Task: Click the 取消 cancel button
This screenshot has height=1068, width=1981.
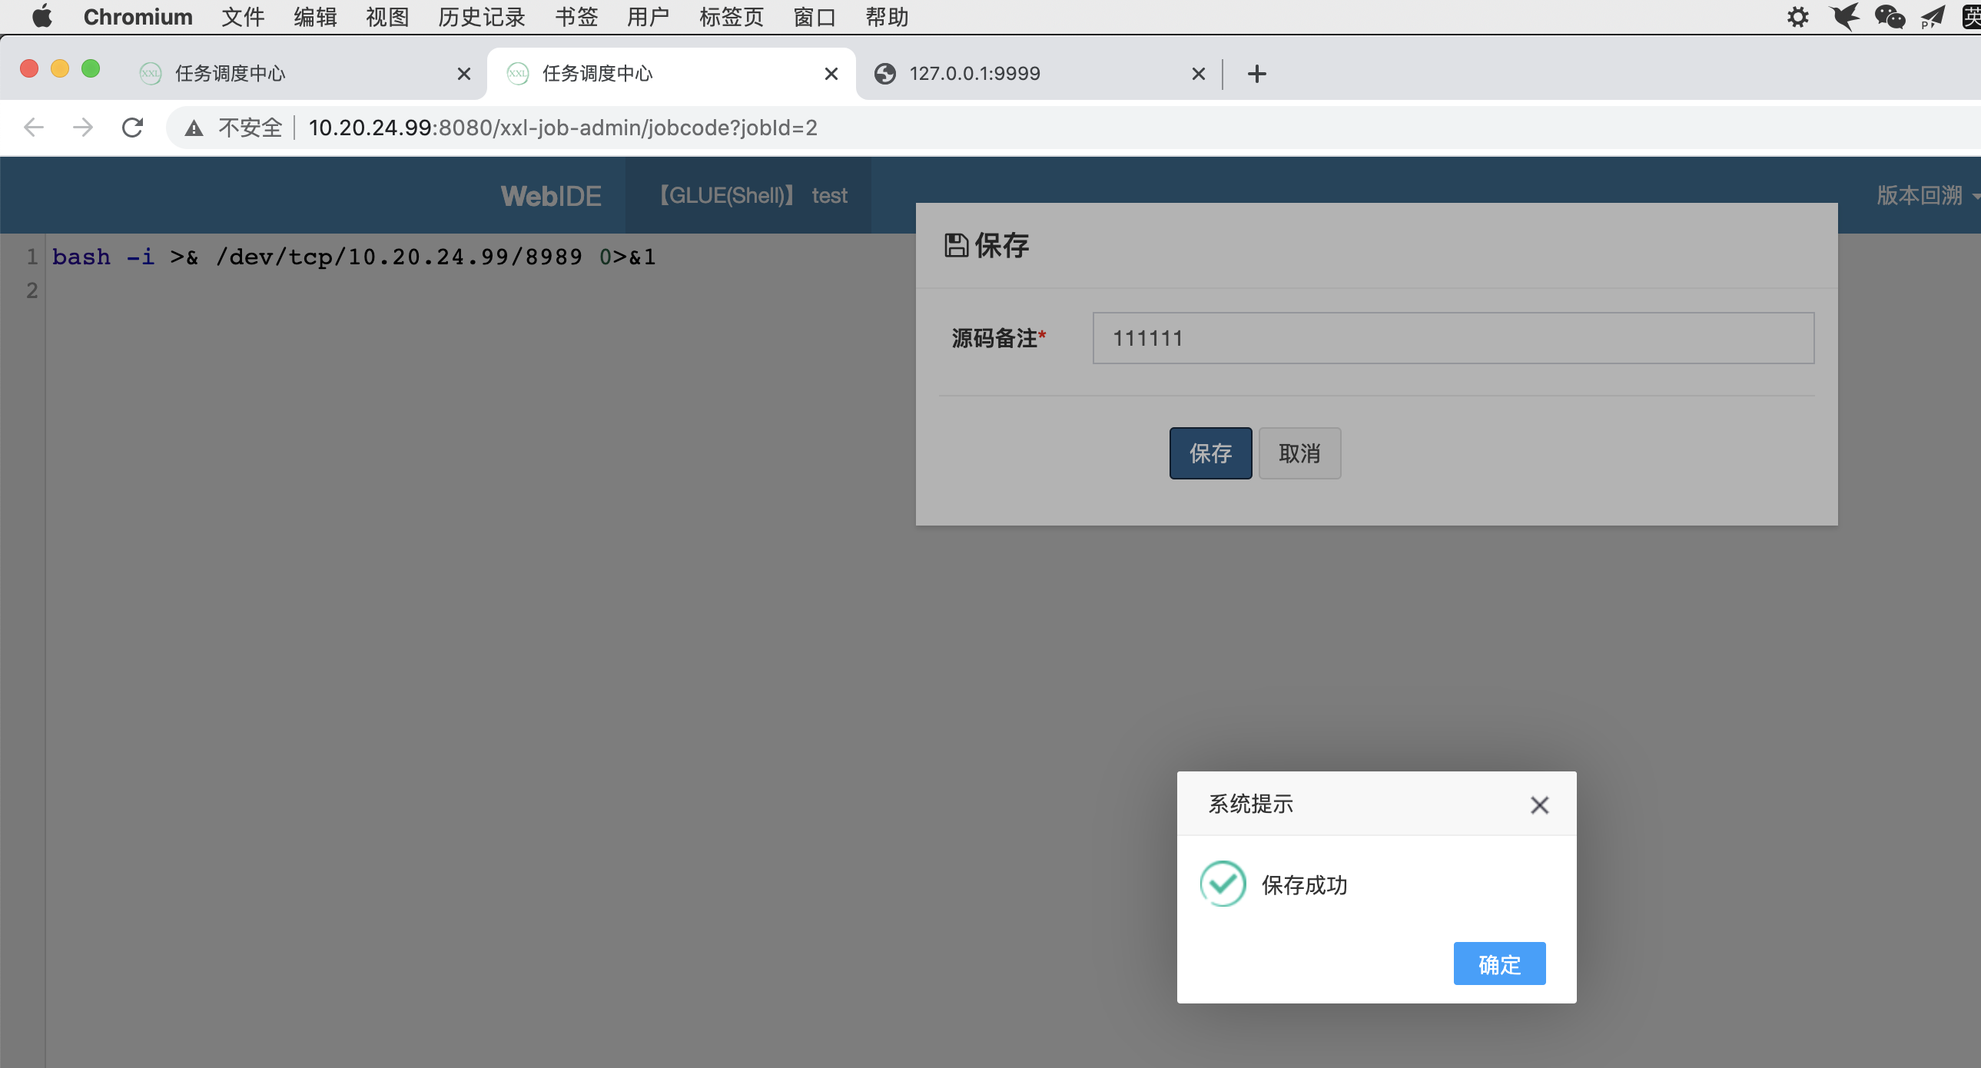Action: coord(1299,453)
